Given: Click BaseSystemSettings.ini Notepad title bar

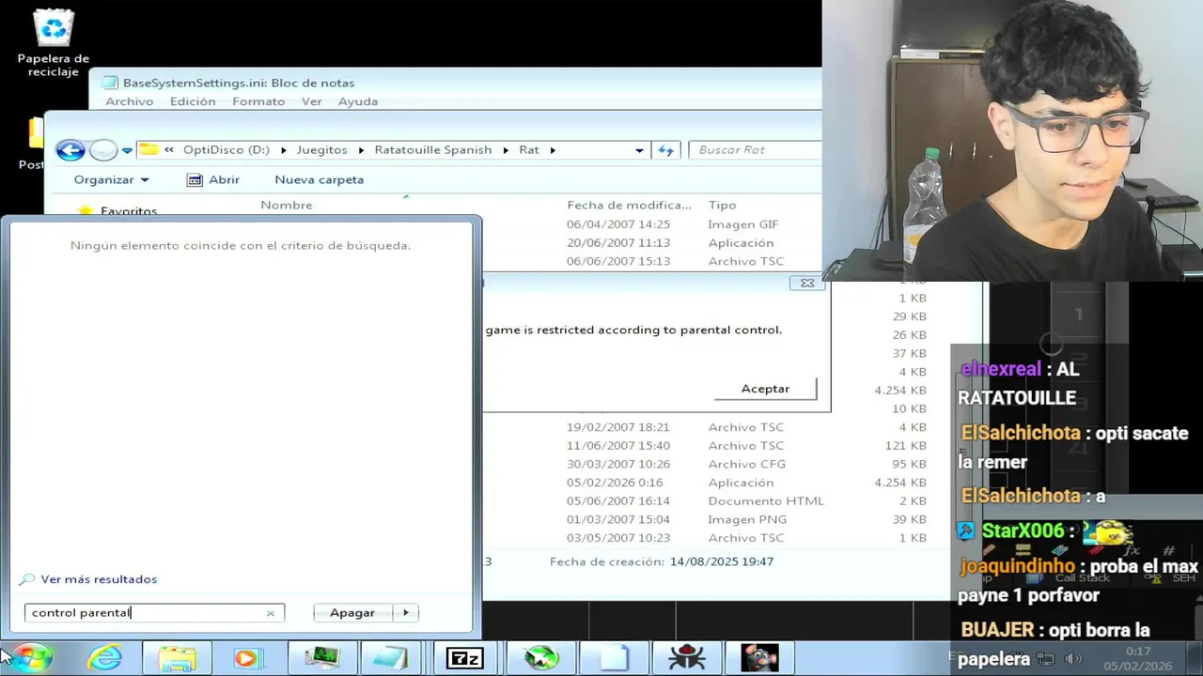Looking at the screenshot, I should [x=456, y=83].
